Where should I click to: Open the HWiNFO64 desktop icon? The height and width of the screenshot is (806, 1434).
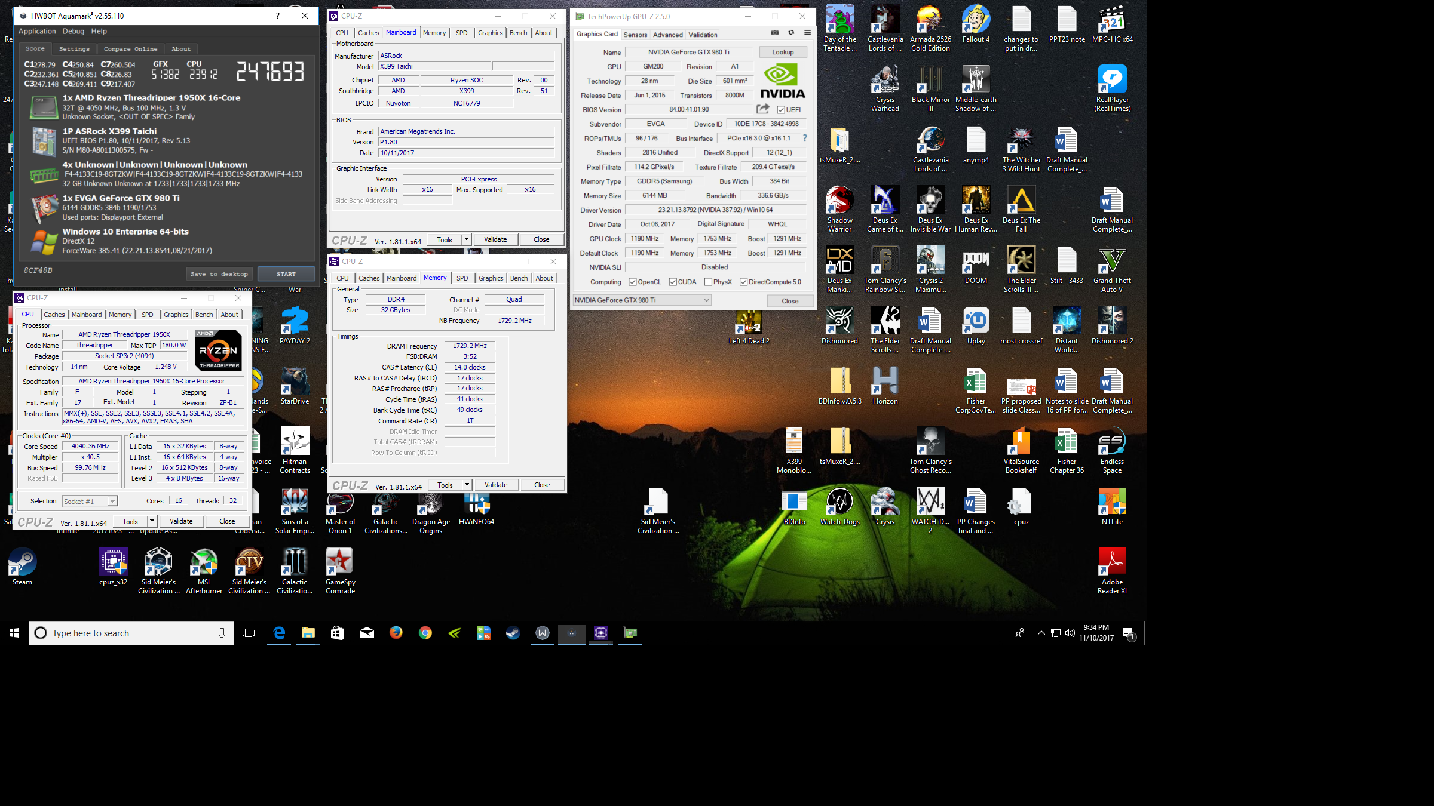pos(476,508)
